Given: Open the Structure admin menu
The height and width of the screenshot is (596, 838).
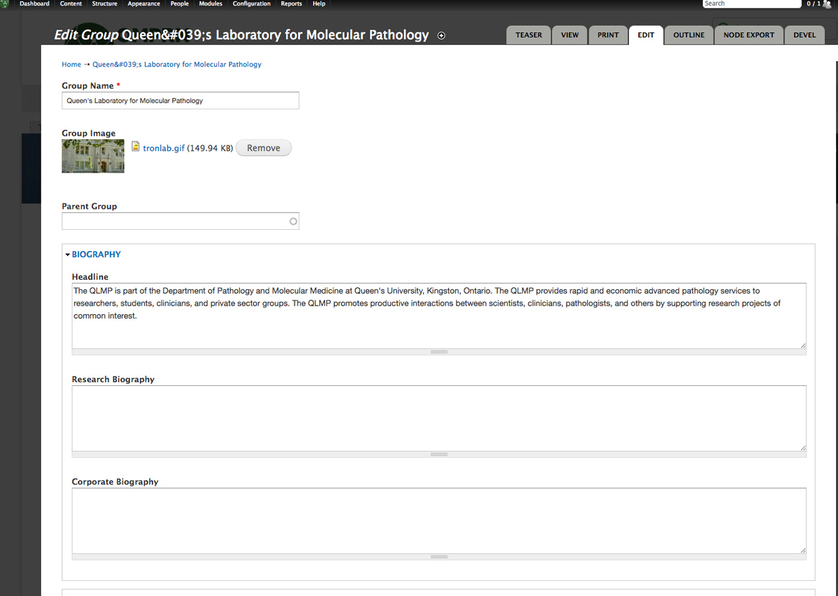Looking at the screenshot, I should (104, 4).
